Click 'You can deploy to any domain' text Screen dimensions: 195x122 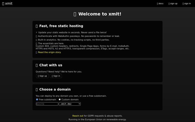coord(71,96)
